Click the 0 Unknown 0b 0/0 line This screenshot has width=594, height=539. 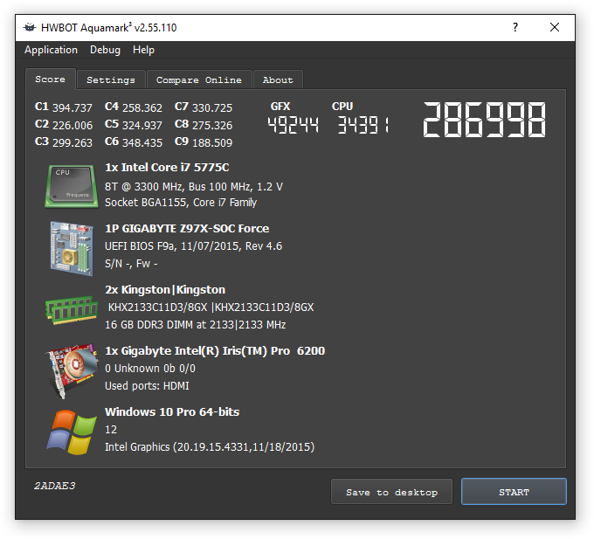tap(150, 369)
